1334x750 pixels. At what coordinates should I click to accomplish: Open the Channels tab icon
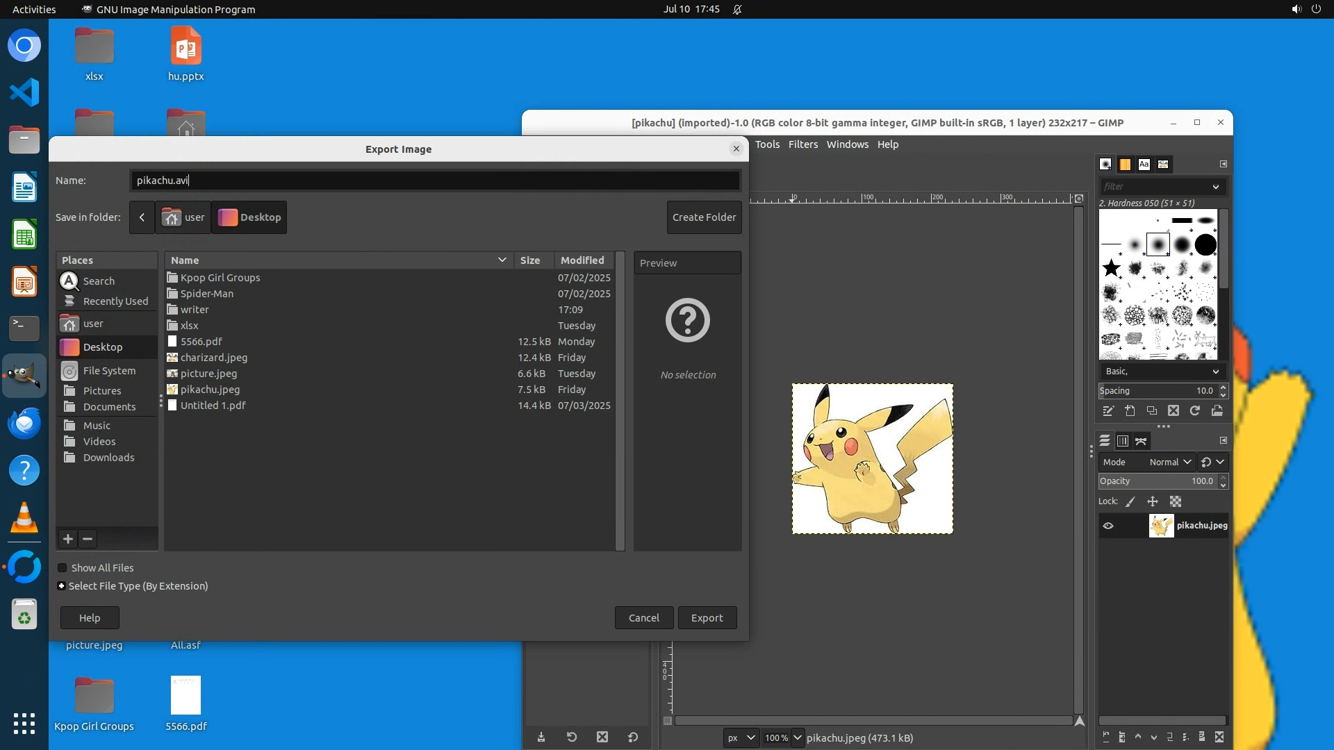point(1123,441)
